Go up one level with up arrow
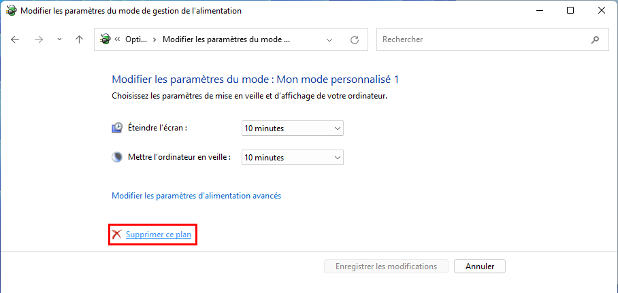The height and width of the screenshot is (293, 618). click(79, 39)
